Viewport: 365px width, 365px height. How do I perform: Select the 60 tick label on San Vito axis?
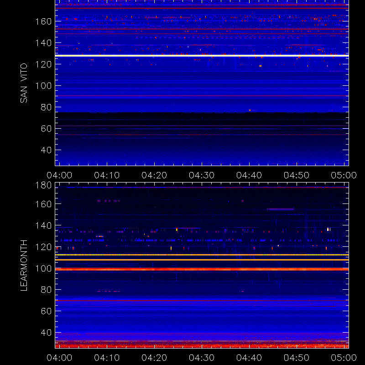click(46, 129)
